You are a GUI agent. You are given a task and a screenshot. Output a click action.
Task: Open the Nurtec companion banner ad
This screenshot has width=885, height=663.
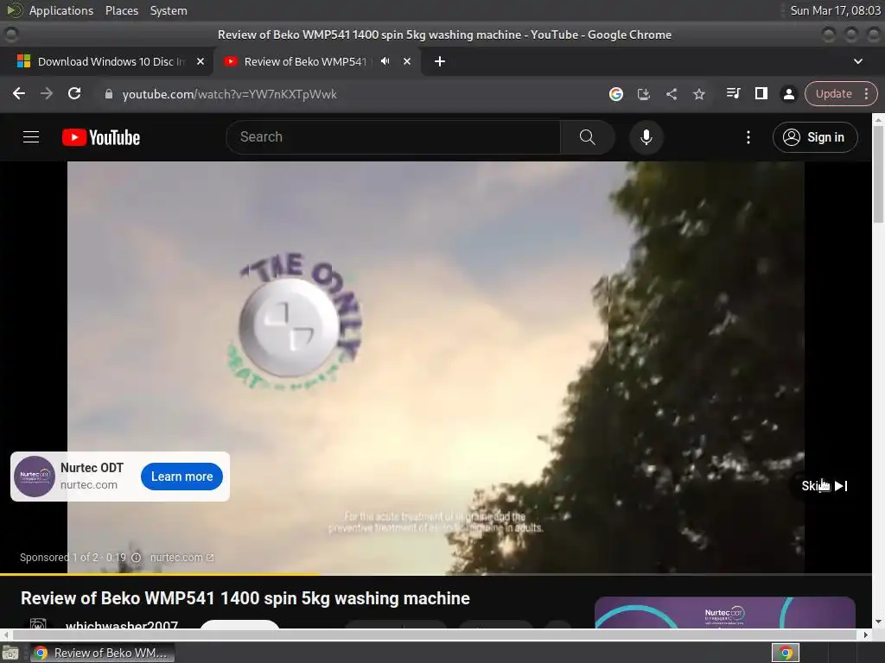point(725,612)
